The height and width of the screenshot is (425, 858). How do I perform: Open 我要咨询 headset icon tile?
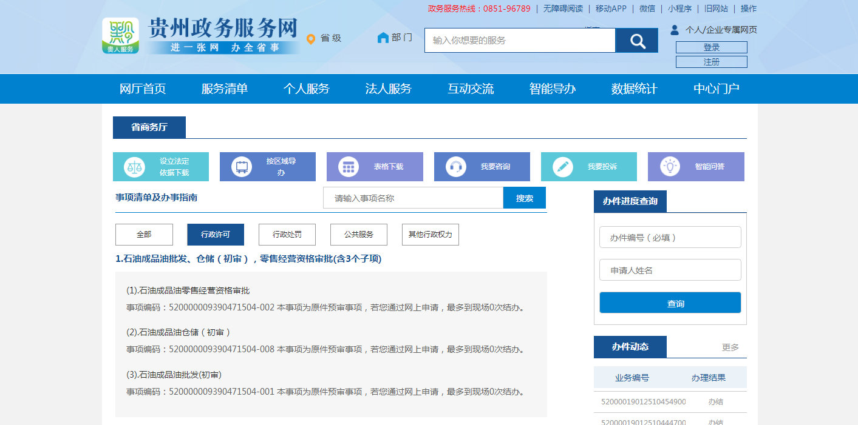(x=455, y=167)
